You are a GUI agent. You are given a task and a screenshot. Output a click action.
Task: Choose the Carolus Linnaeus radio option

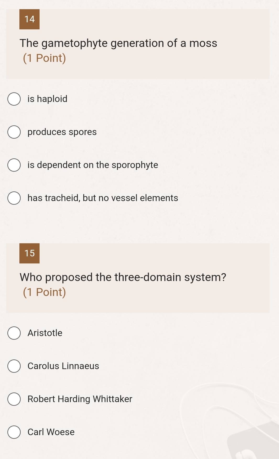pyautogui.click(x=14, y=366)
